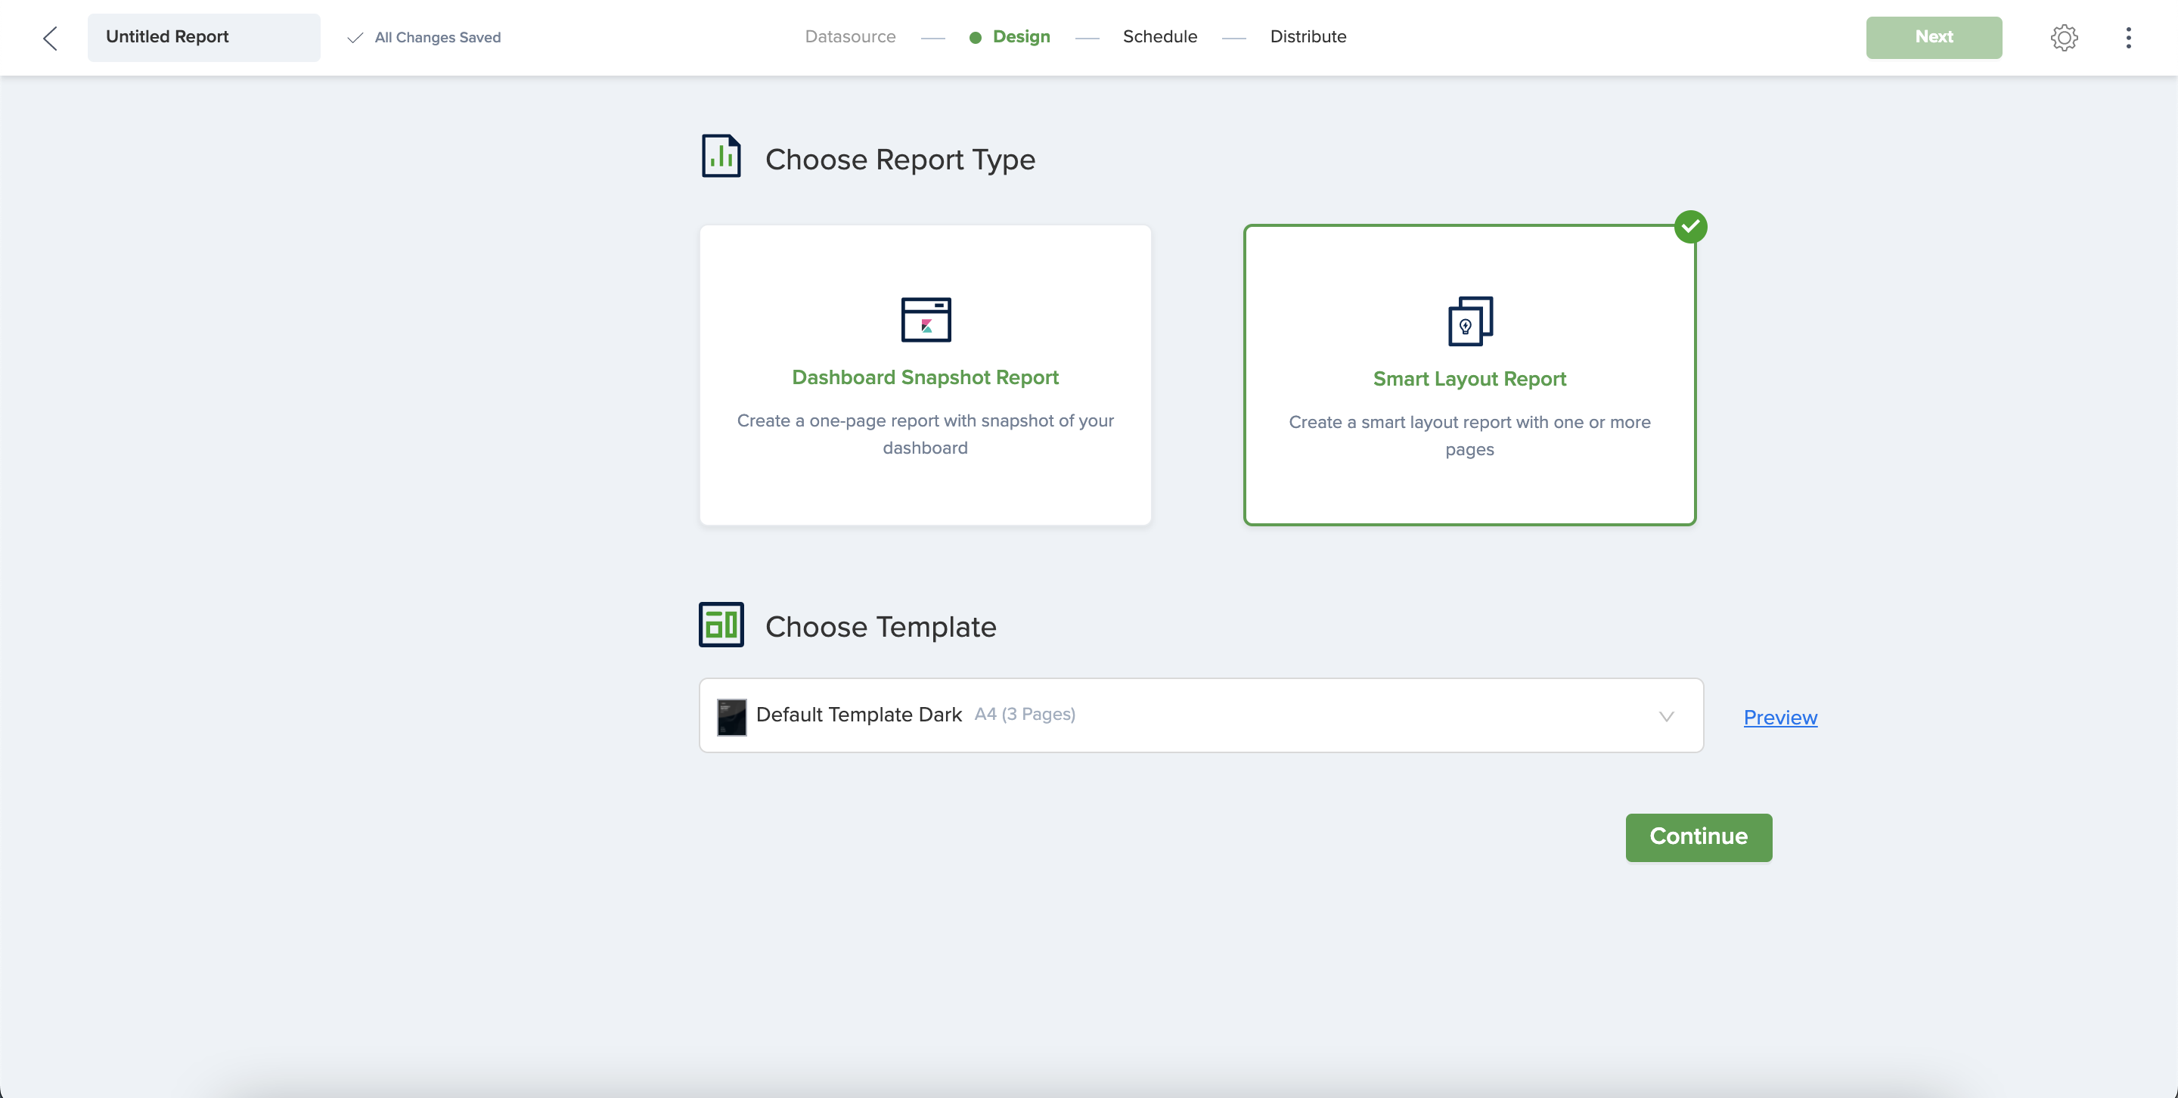Click the Choose Report Type chart icon
The width and height of the screenshot is (2178, 1098).
click(x=721, y=157)
